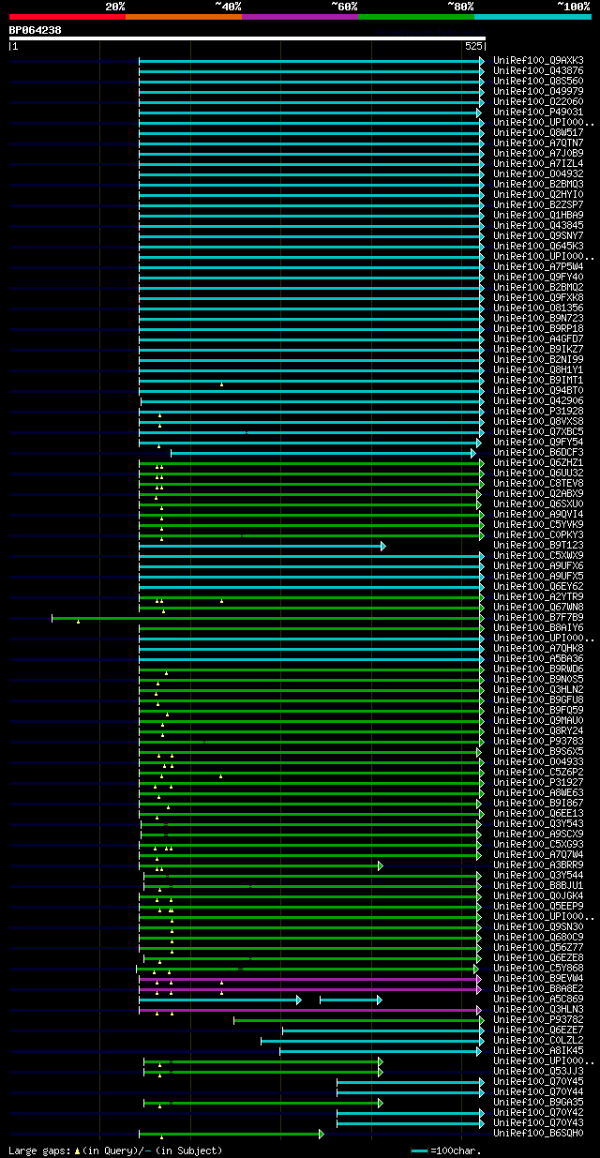Select the label UniRef100_P93782
Screen dimensions: 600x1158
(x=538, y=1020)
